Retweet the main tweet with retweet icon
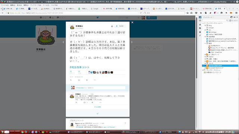Screen dimensions: 239x134 tap(79, 80)
